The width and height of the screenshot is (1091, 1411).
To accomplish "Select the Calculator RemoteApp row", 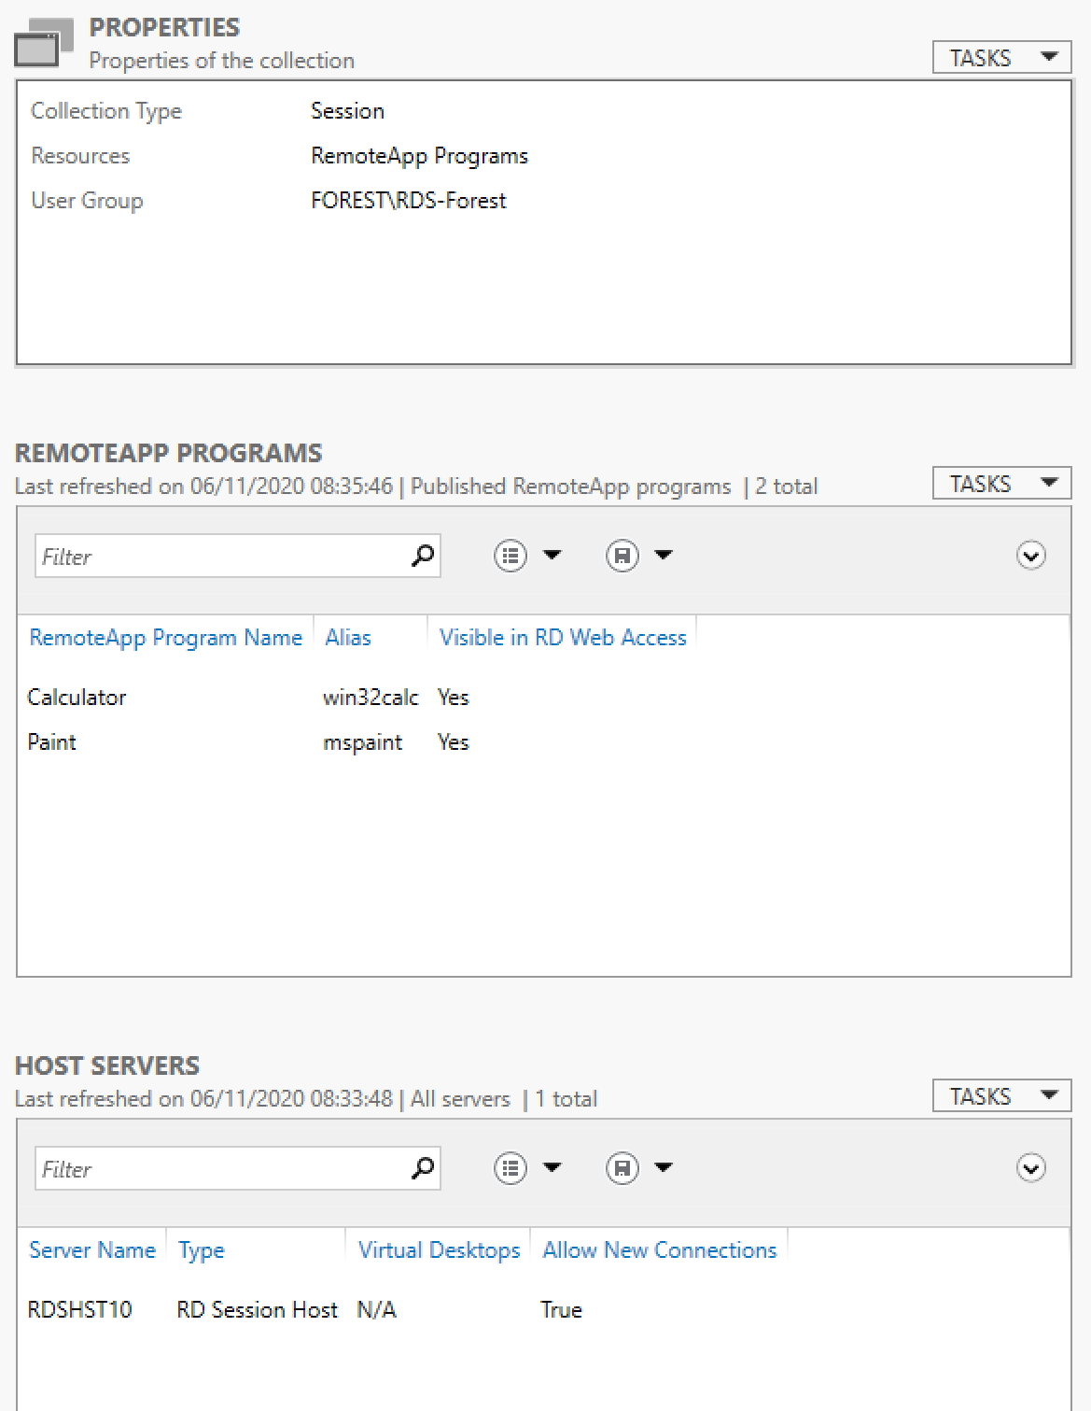I will (x=543, y=698).
